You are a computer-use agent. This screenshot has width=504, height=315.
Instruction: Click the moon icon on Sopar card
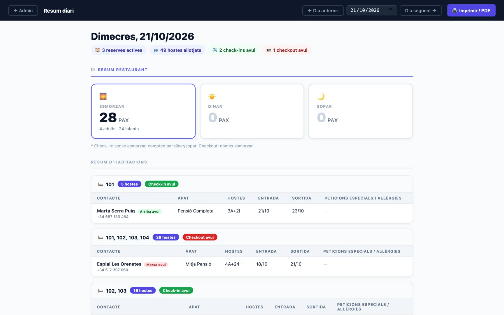[321, 96]
